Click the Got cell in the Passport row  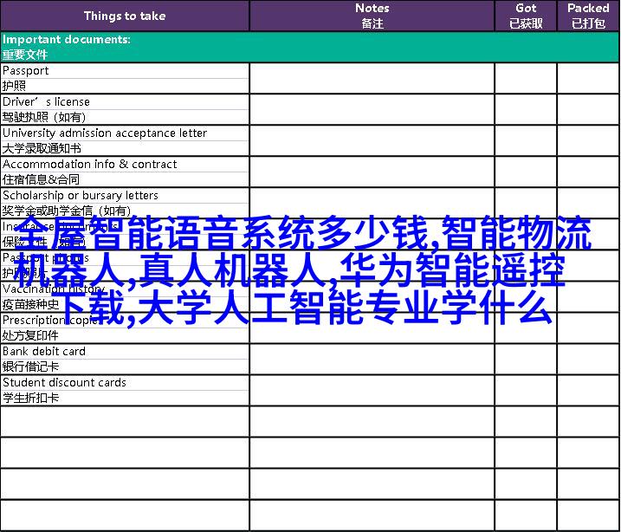[526, 78]
